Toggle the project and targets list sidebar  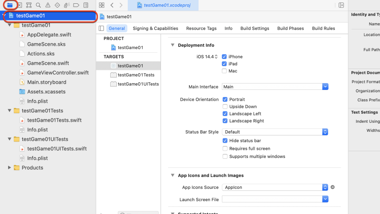pyautogui.click(x=101, y=29)
